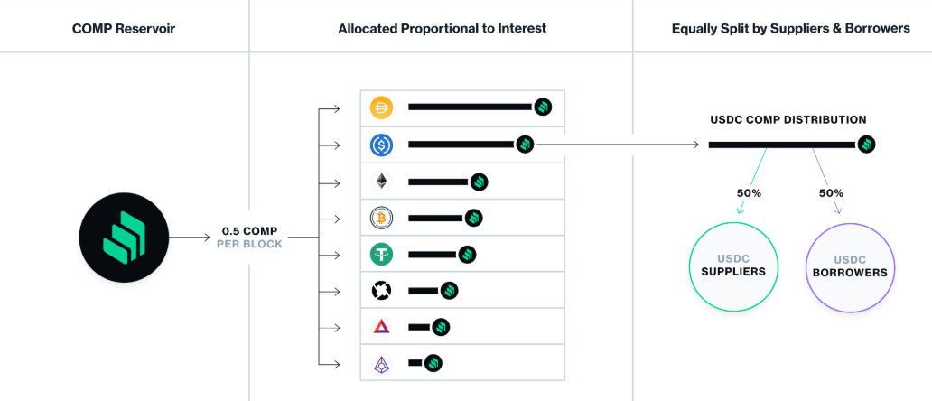Click the COMP Reservoir heading
Image resolution: width=932 pixels, height=401 pixels.
(x=124, y=29)
